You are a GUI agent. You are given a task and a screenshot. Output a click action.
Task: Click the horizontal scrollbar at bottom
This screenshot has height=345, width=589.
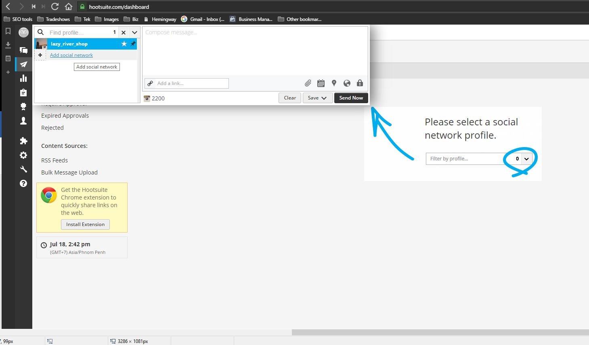(x=440, y=333)
